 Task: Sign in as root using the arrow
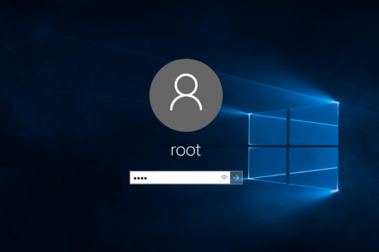(236, 178)
